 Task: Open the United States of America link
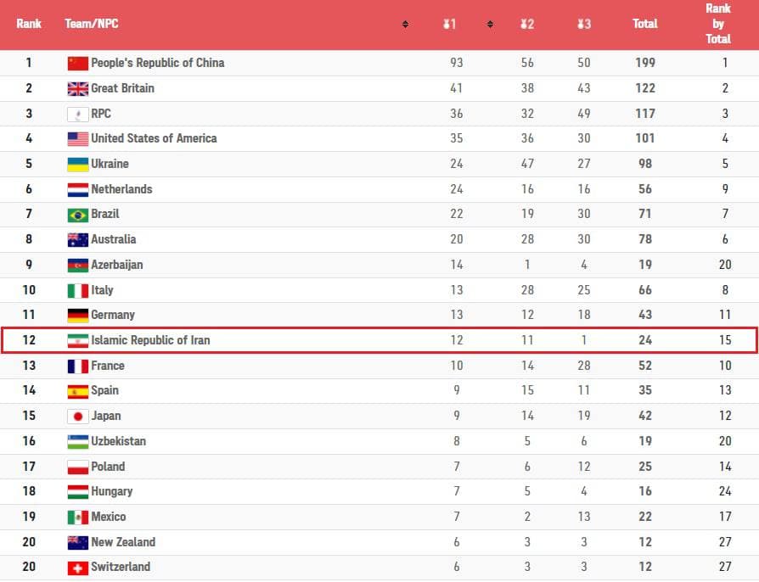tap(154, 138)
